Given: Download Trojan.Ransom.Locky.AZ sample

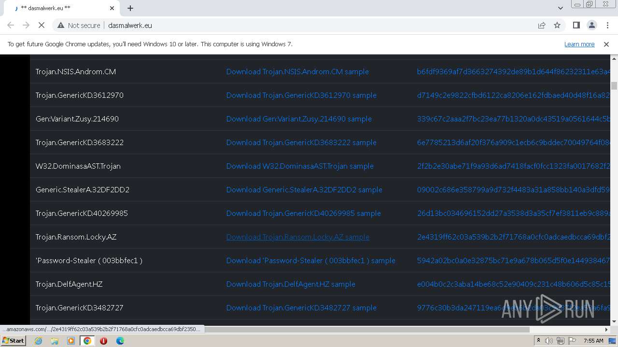Looking at the screenshot, I should 298,237.
